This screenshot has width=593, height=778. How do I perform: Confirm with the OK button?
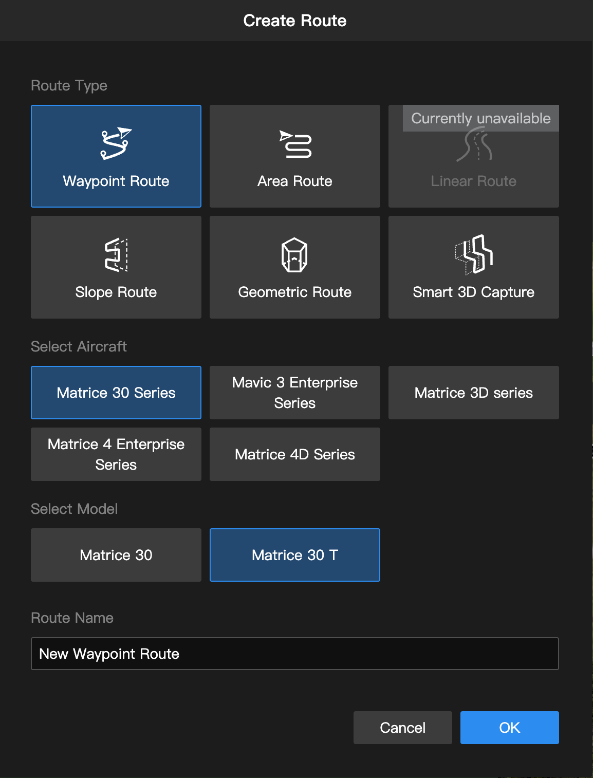coord(510,728)
